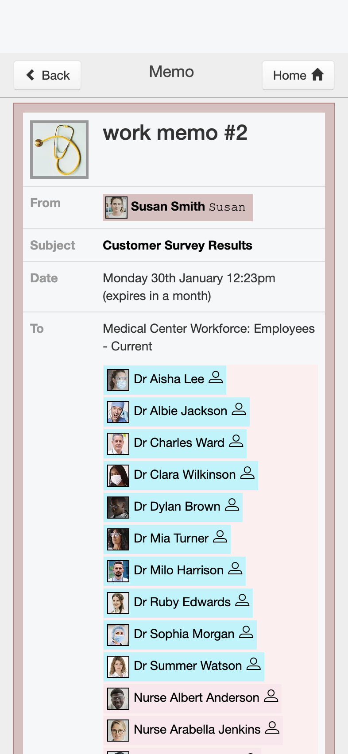Screen dimensions: 348x754
Task: Open the stethoscope memo image
Action: click(x=59, y=150)
